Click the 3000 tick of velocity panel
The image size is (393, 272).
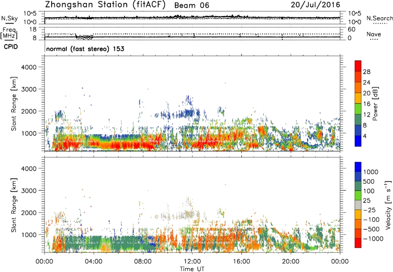[x=28, y=190]
